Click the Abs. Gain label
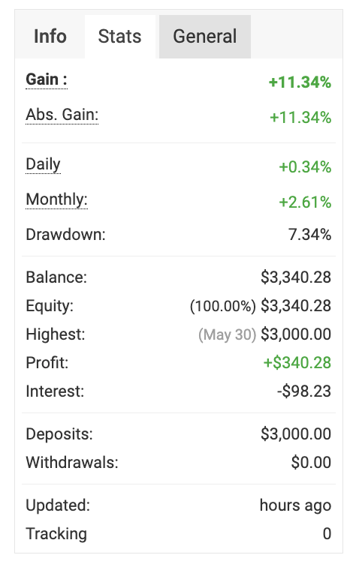 pos(62,115)
